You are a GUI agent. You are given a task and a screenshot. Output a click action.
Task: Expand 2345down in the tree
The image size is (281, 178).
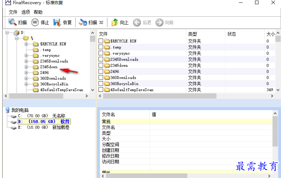26,67
